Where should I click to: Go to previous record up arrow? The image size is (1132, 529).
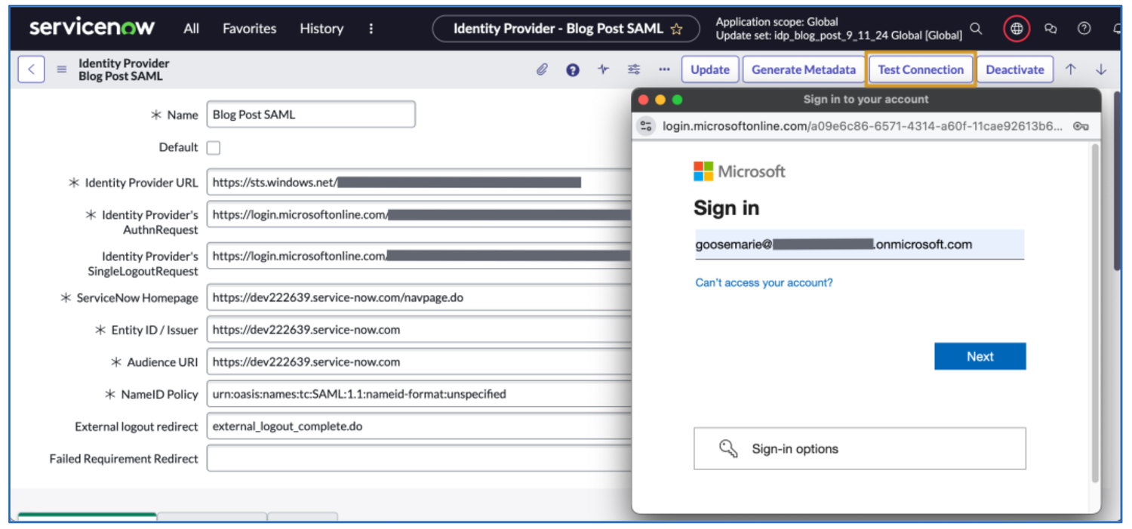point(1070,69)
